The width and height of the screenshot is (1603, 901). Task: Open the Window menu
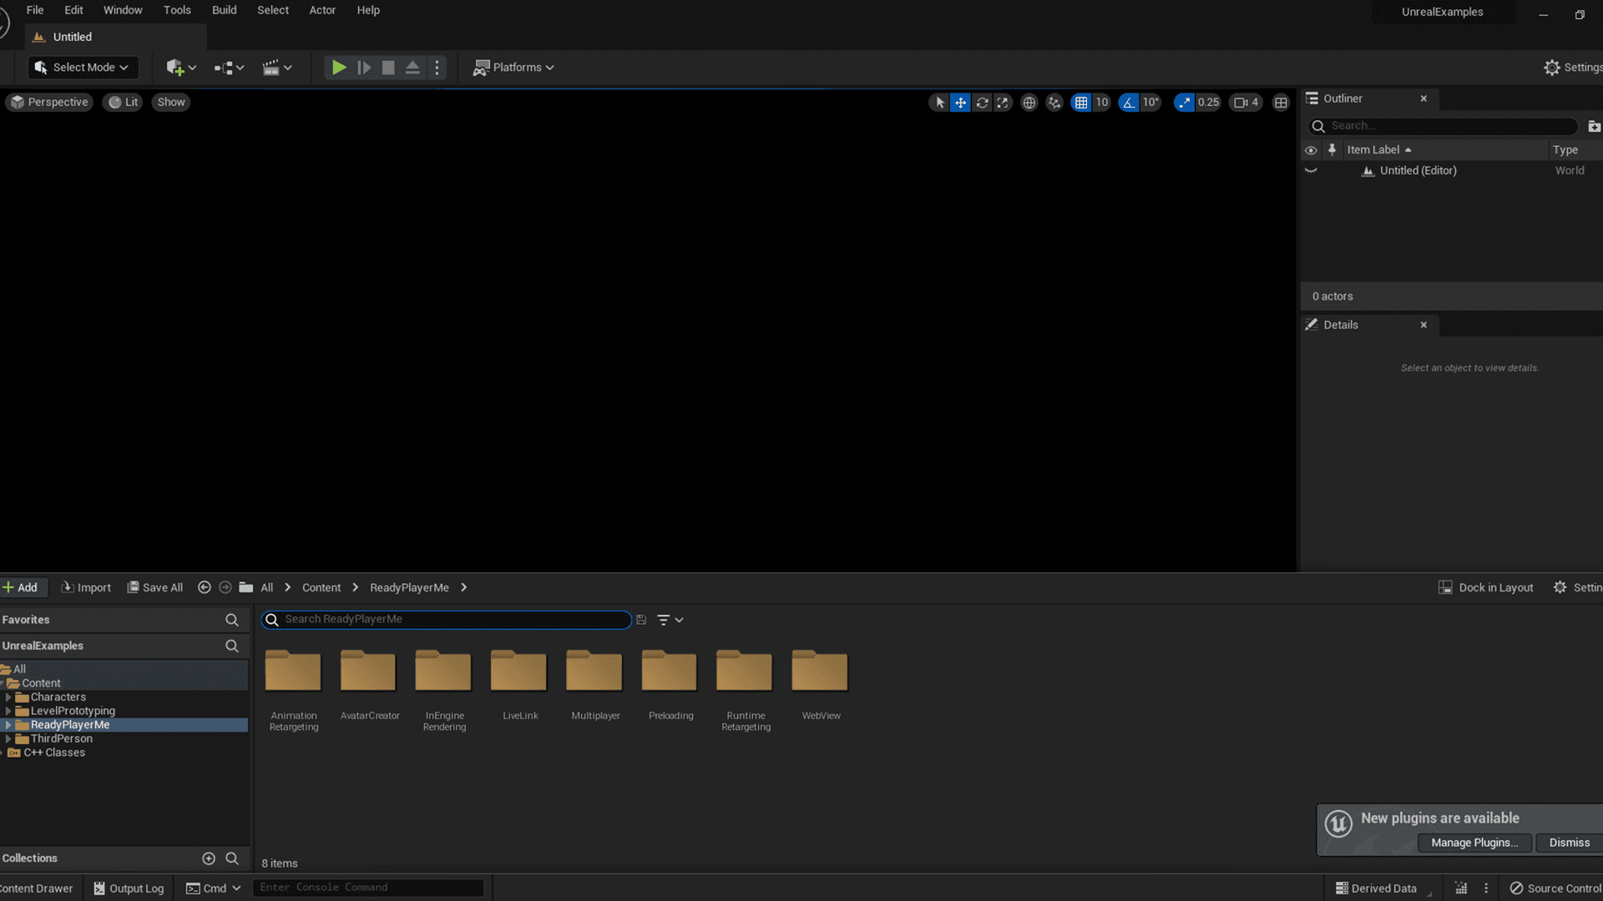click(x=123, y=10)
